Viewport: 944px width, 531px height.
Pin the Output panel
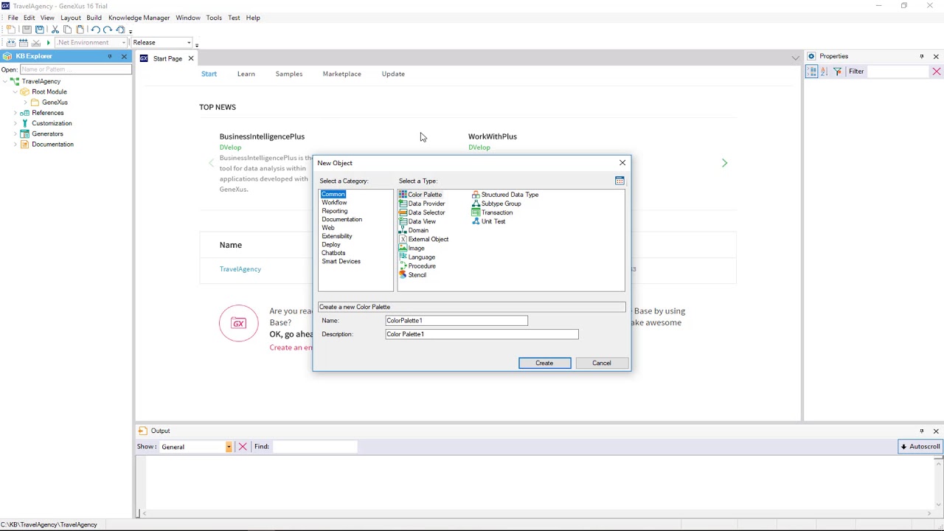(x=922, y=431)
